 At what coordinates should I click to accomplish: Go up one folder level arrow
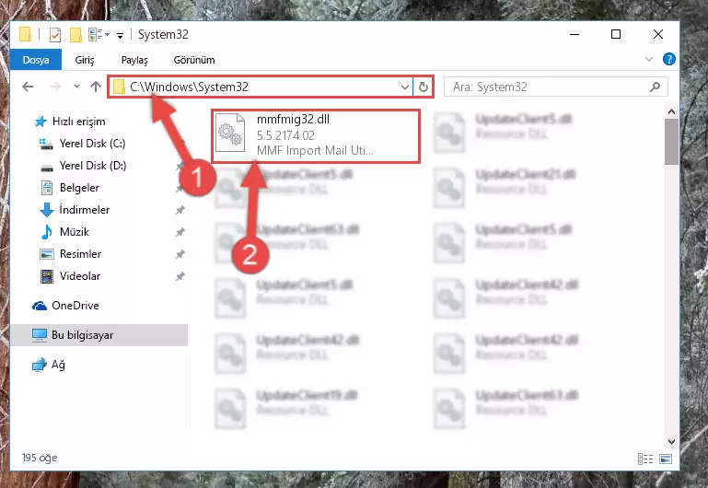95,87
